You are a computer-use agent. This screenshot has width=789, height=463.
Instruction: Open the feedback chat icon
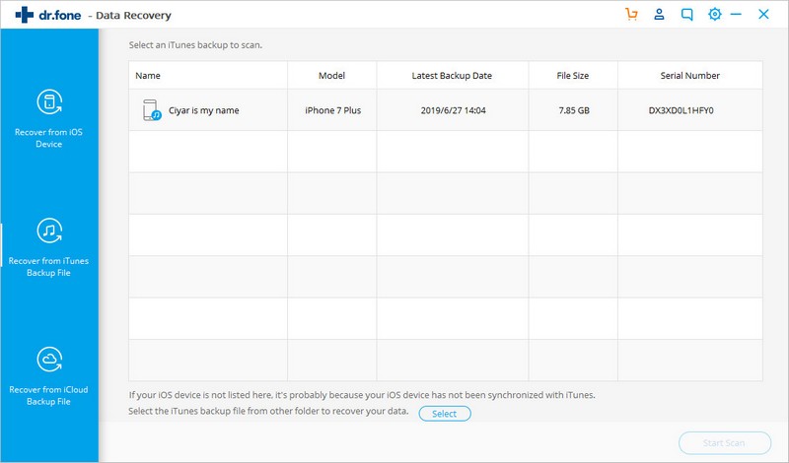[x=686, y=15]
